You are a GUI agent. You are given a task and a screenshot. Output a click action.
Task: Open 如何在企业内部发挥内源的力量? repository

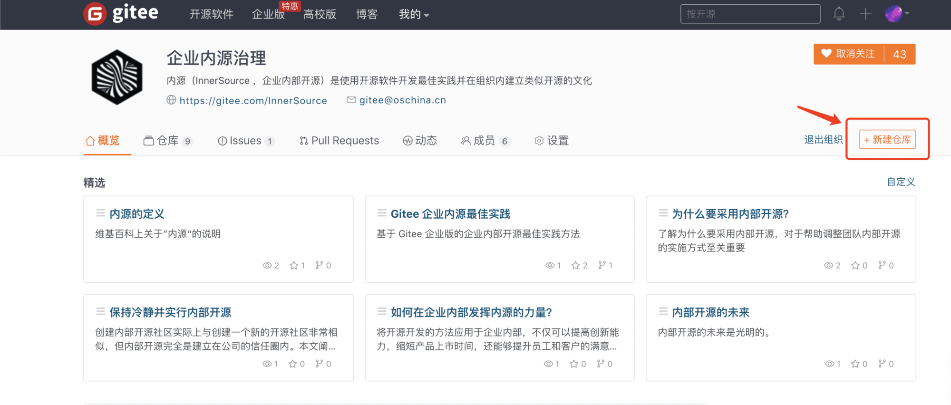471,312
